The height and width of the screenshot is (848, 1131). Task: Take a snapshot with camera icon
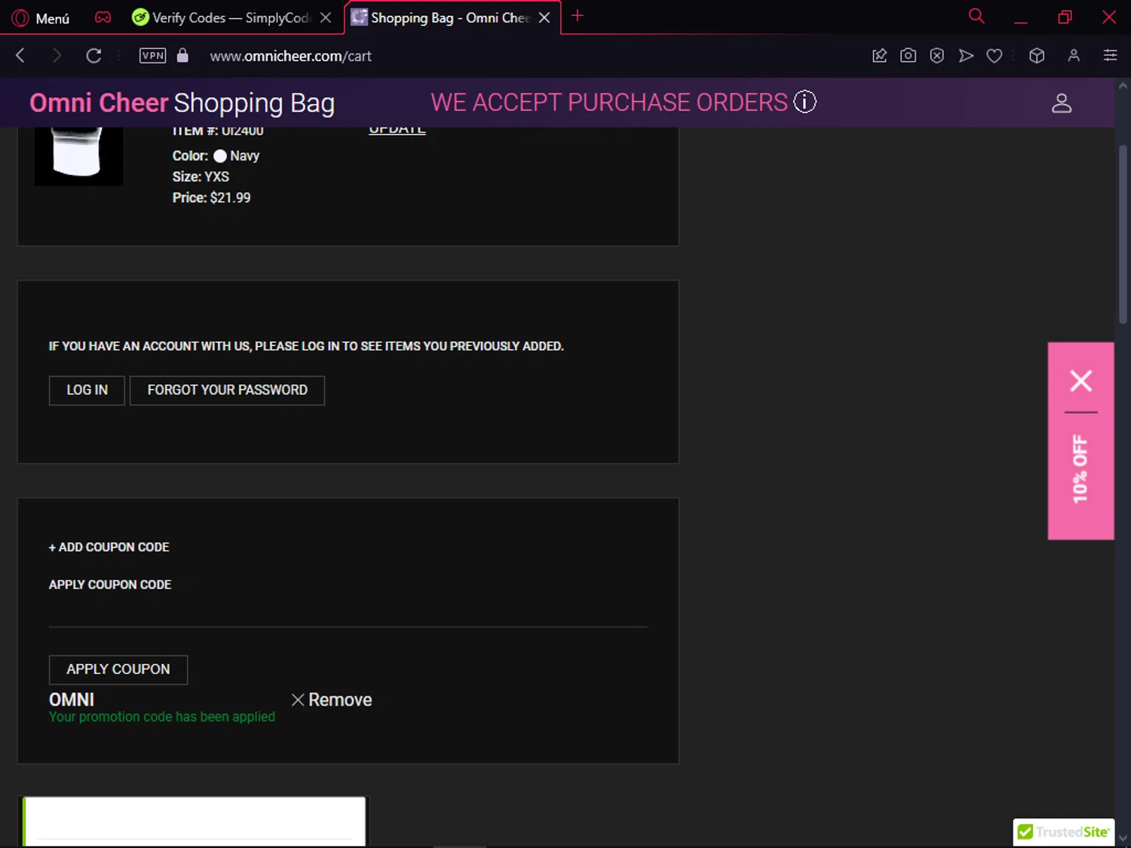tap(908, 55)
